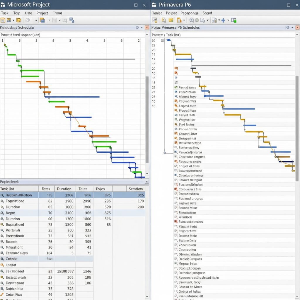Click the Setatiow column header
This screenshot has width=300, height=300.
pos(136,189)
